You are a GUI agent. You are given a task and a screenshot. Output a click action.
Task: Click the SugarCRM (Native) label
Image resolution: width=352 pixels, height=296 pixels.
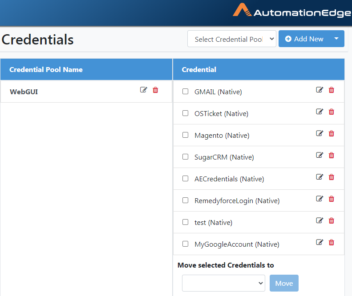tap(224, 157)
